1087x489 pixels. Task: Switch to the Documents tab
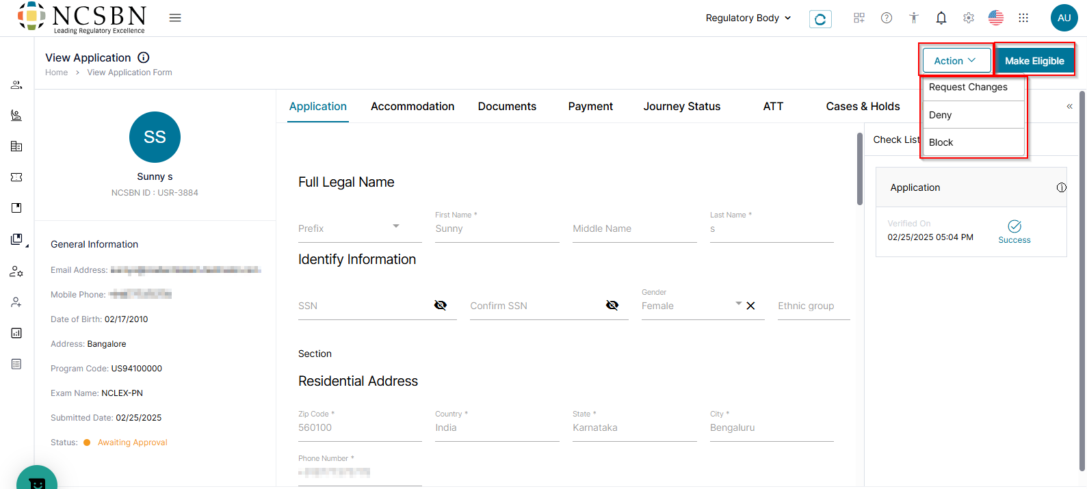pos(507,107)
